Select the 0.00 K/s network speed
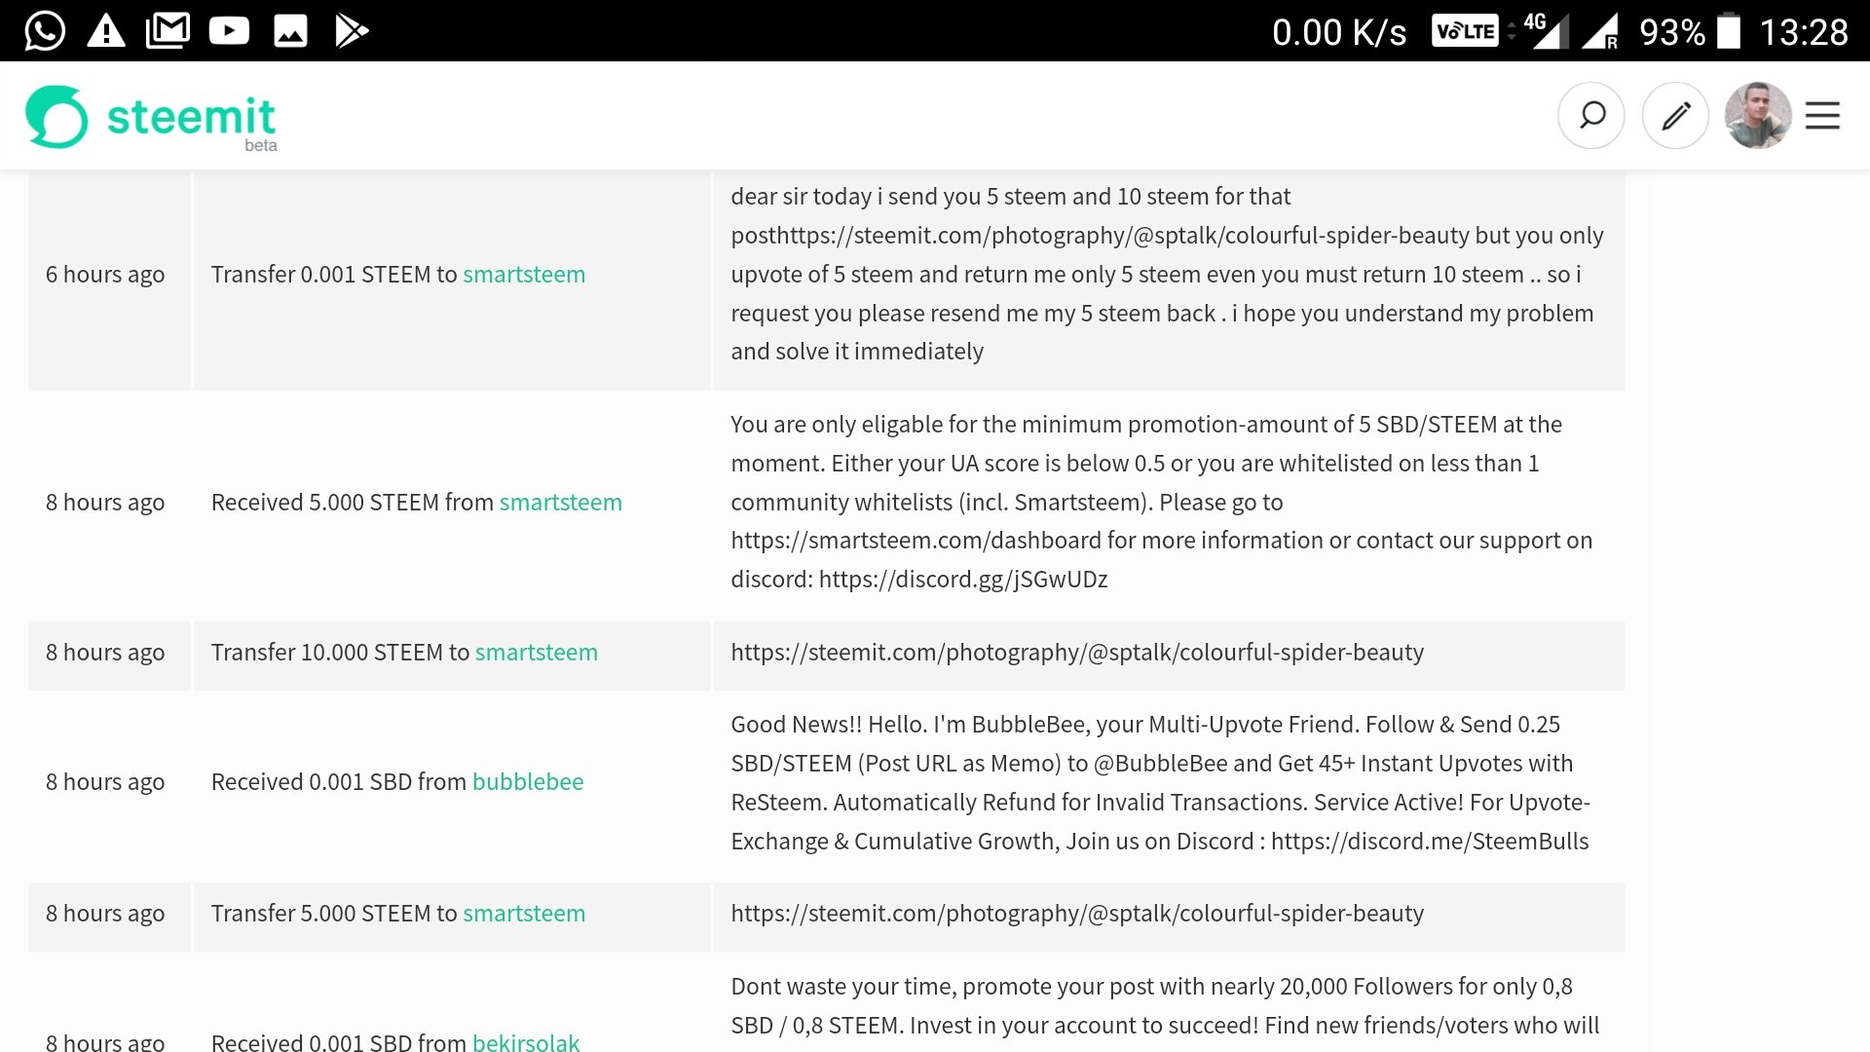1870x1052 pixels. pyautogui.click(x=1339, y=33)
